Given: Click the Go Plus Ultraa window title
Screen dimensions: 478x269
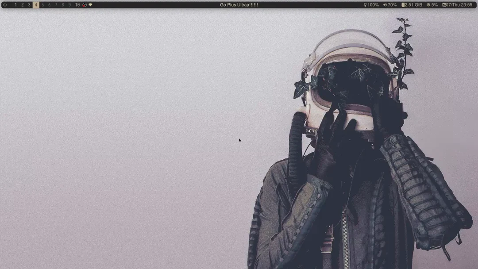Looking at the screenshot, I should (x=239, y=4).
